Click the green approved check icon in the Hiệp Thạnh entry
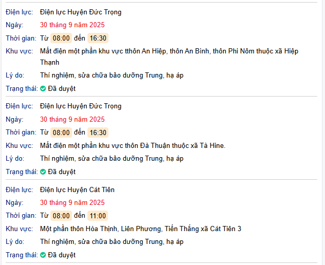The image size is (325, 265). tap(43, 89)
